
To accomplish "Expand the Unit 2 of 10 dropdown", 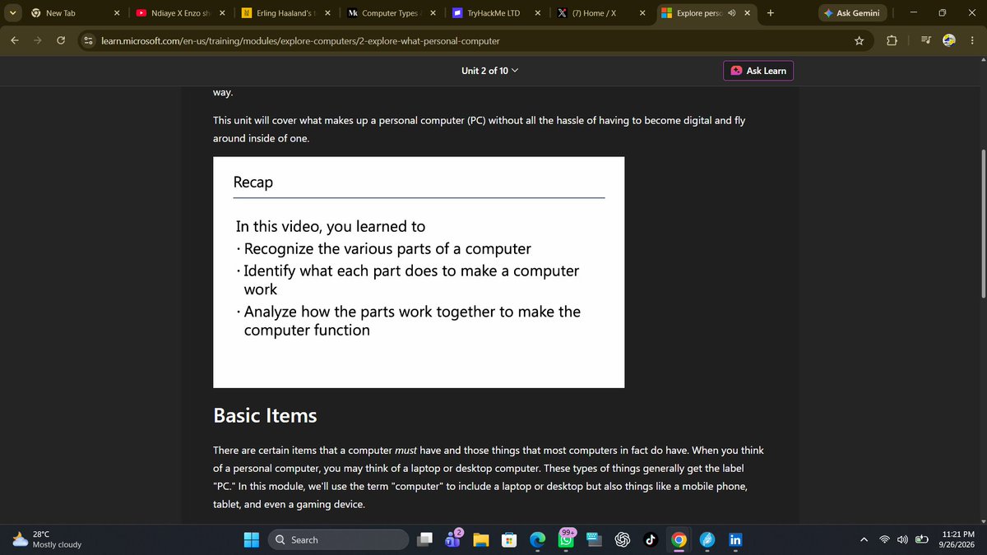I will pos(490,71).
